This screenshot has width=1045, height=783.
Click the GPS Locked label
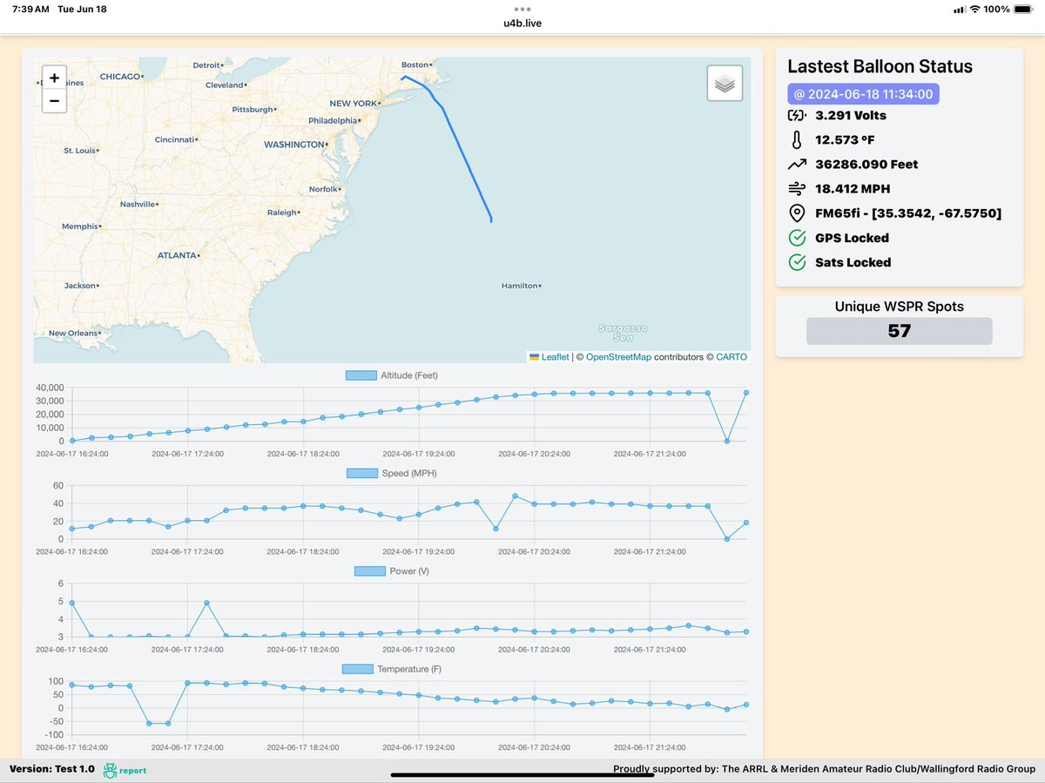click(x=852, y=238)
